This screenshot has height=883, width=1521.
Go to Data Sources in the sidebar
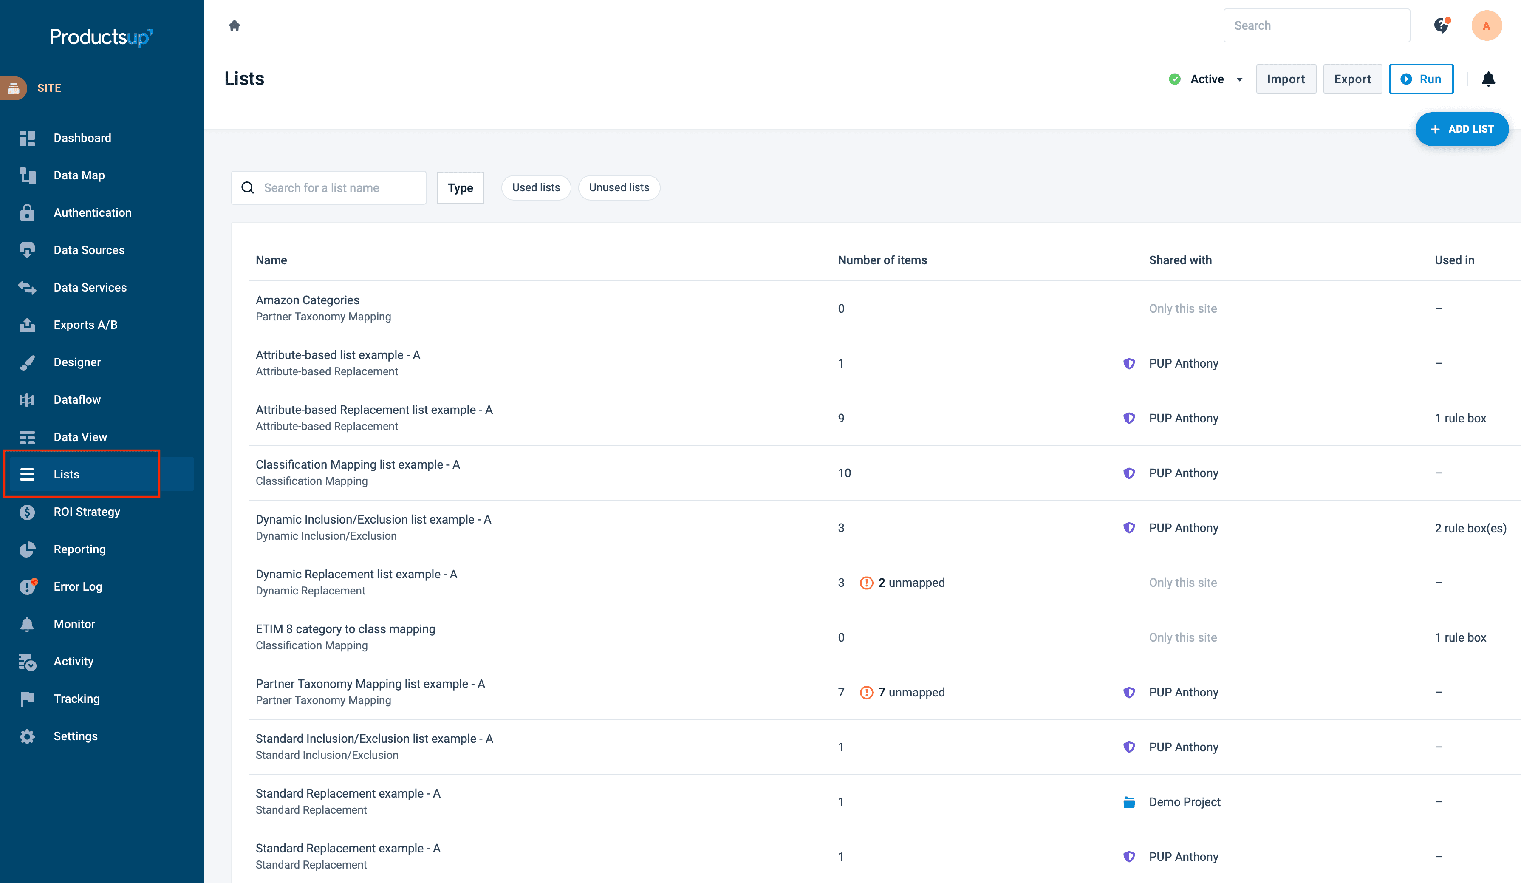tap(89, 250)
